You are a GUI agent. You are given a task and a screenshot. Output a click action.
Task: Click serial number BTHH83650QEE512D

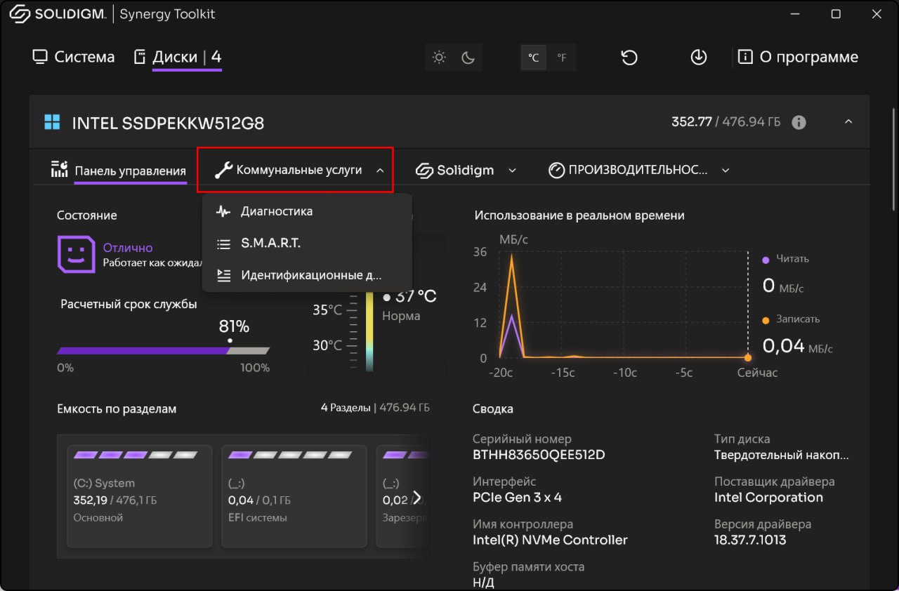539,455
